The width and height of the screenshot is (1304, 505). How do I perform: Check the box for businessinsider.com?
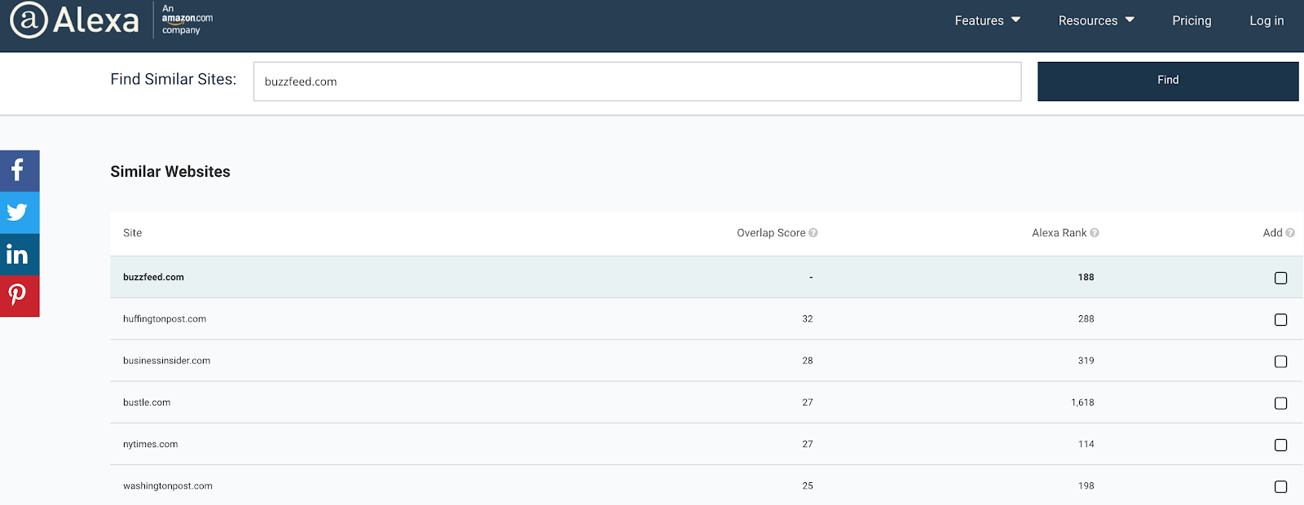(x=1280, y=361)
